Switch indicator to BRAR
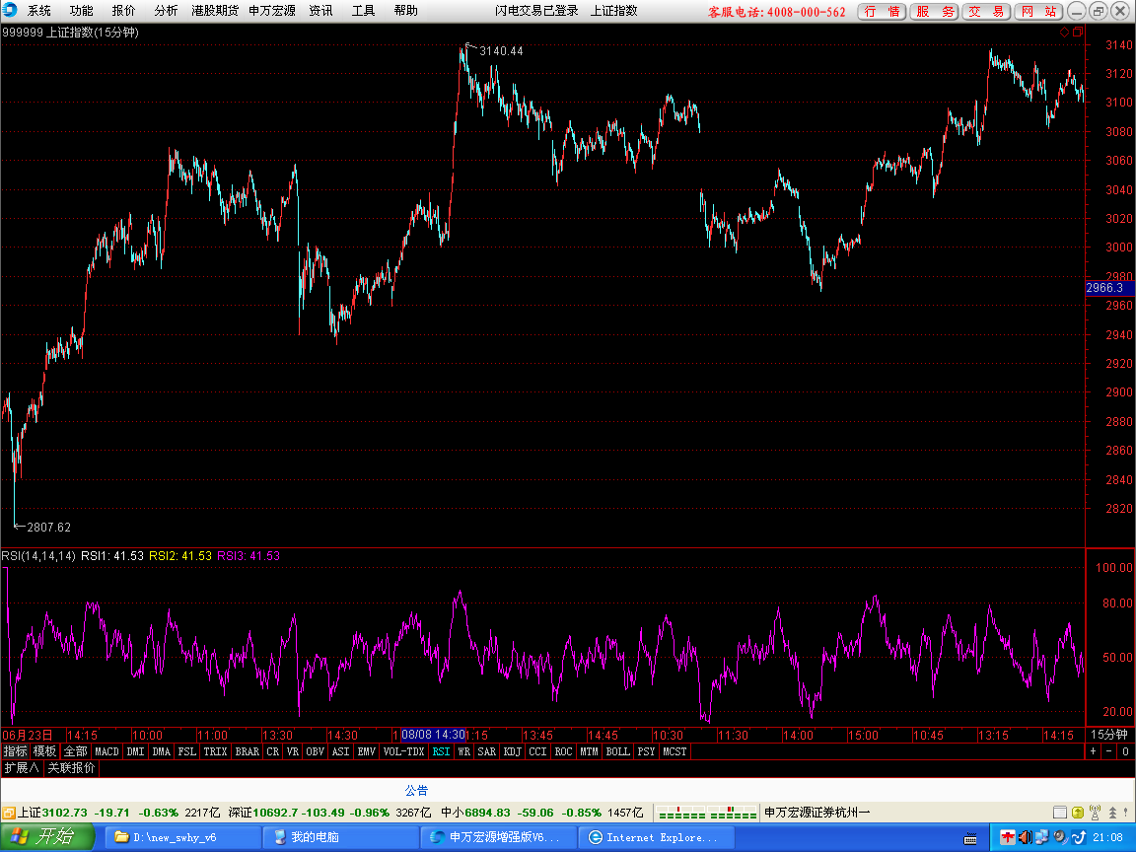 tap(248, 752)
